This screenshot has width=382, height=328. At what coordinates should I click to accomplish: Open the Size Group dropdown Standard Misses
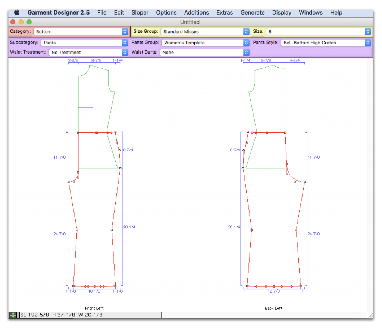(x=205, y=31)
